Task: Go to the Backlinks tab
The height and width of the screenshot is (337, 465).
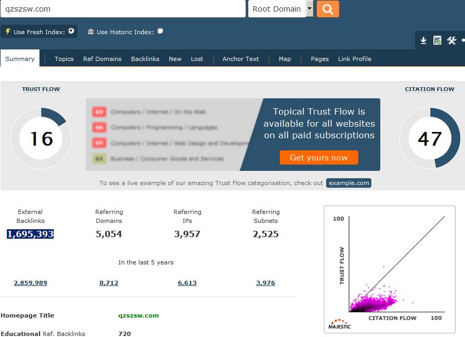Action: 145,59
